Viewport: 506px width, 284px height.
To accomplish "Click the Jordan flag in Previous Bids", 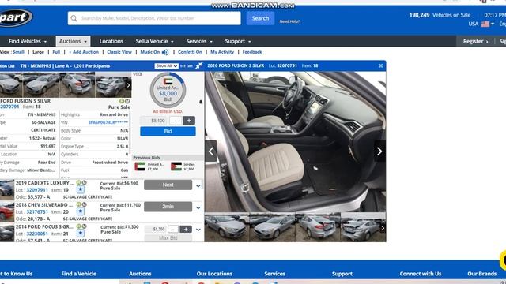I will (176, 166).
